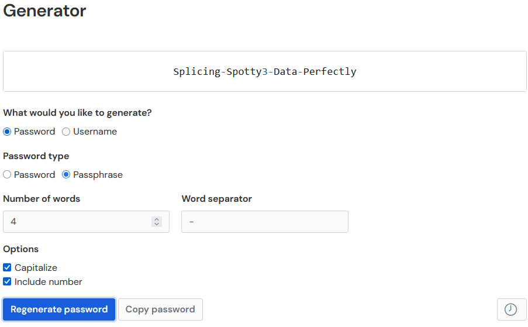Click the Regenerate password button

pyautogui.click(x=59, y=309)
